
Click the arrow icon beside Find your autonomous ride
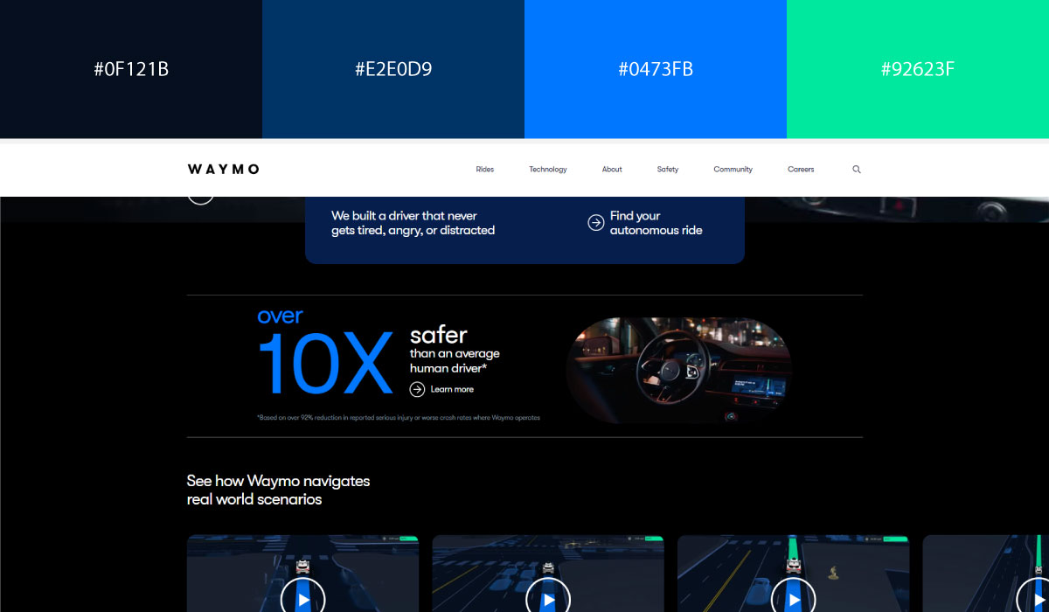pyautogui.click(x=595, y=223)
